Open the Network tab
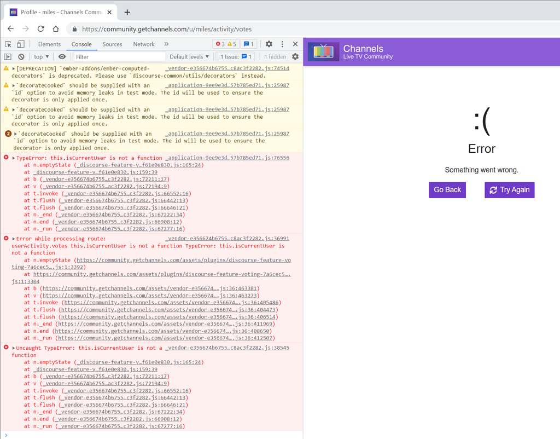The image size is (560, 439). [144, 44]
